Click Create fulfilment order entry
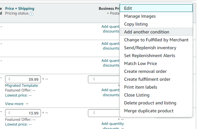Viewport: 199px width, 129px height. pyautogui.click(x=147, y=79)
